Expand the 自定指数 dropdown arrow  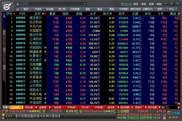coord(132,107)
